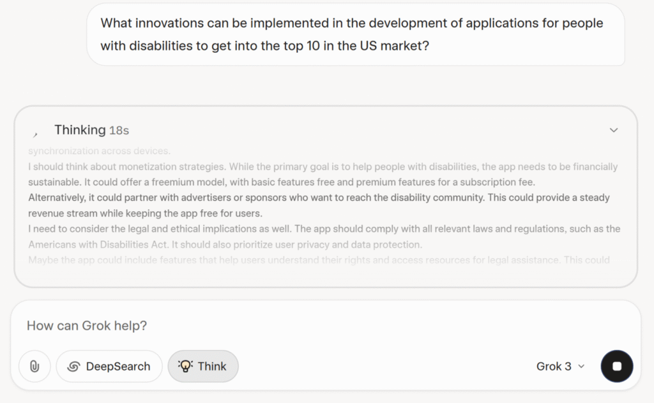Screen dimensions: 654x403
Task: Click the Thinking 18s header label
Action: click(91, 130)
